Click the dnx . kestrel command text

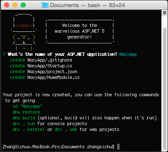(x=29, y=129)
